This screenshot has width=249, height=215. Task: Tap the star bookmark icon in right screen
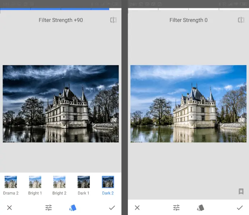click(241, 192)
